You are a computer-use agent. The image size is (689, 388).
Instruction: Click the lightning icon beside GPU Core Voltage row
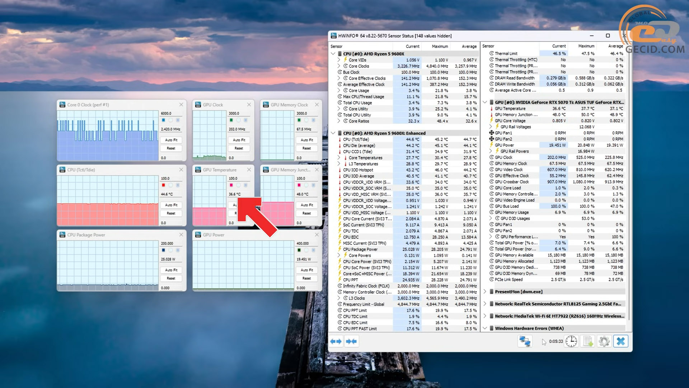[x=492, y=121]
